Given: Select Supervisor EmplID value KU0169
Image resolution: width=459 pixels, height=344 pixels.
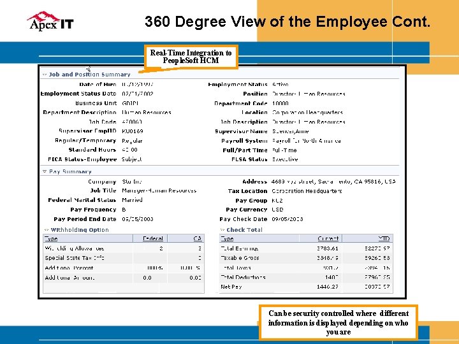Looking at the screenshot, I should 133,131.
